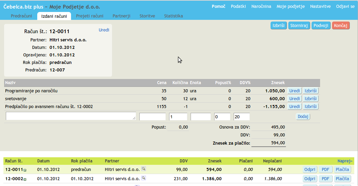Image resolution: width=358 pixels, height=186 pixels.
Task: Click the Uredi link in the invoice header
Action: click(x=104, y=30)
